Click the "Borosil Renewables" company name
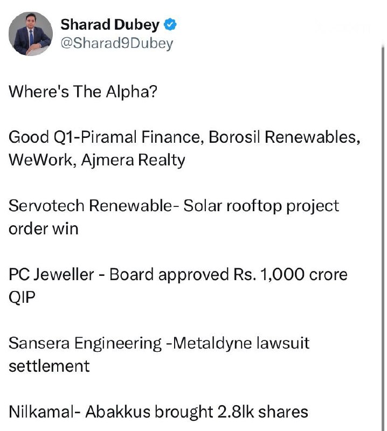 284,137
